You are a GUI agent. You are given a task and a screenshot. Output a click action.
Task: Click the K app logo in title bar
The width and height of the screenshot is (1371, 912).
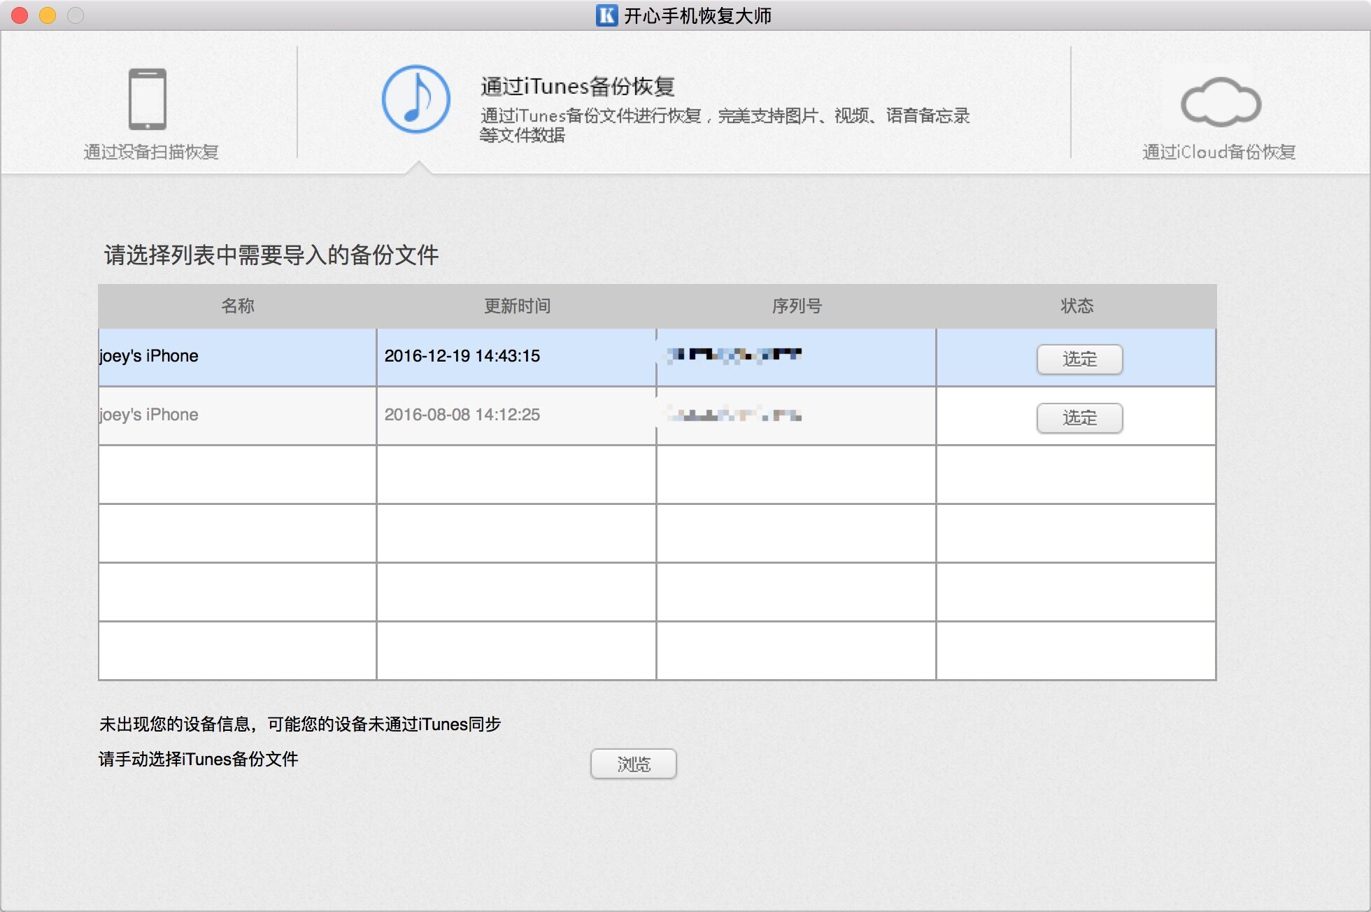[x=606, y=15]
